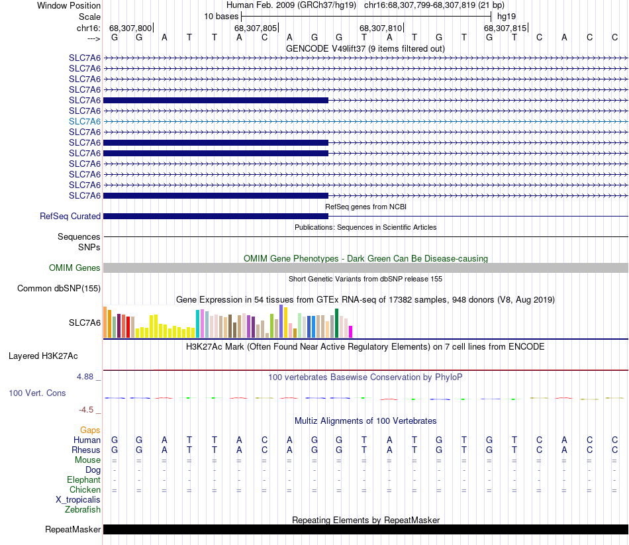Click the 100 Vert. Cons label
The height and width of the screenshot is (545, 629).
pos(37,393)
